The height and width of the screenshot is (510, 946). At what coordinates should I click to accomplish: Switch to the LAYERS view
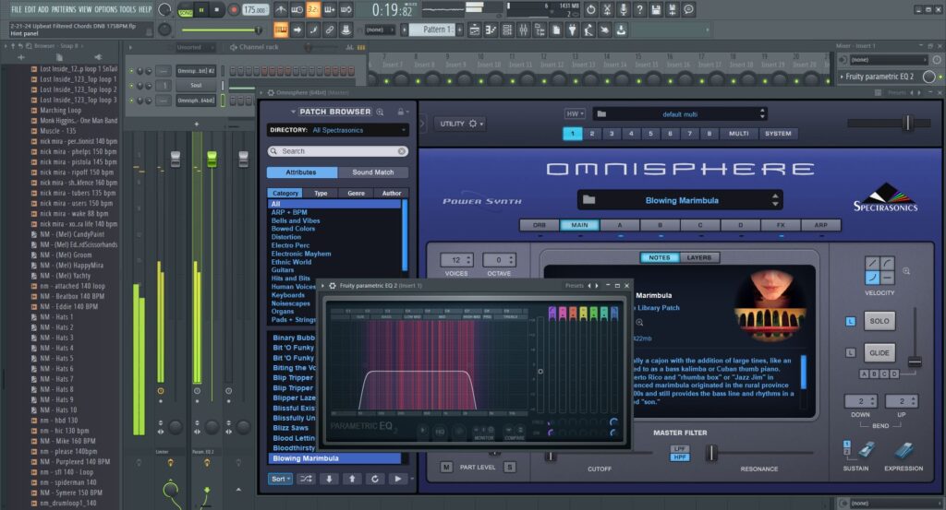click(x=698, y=257)
